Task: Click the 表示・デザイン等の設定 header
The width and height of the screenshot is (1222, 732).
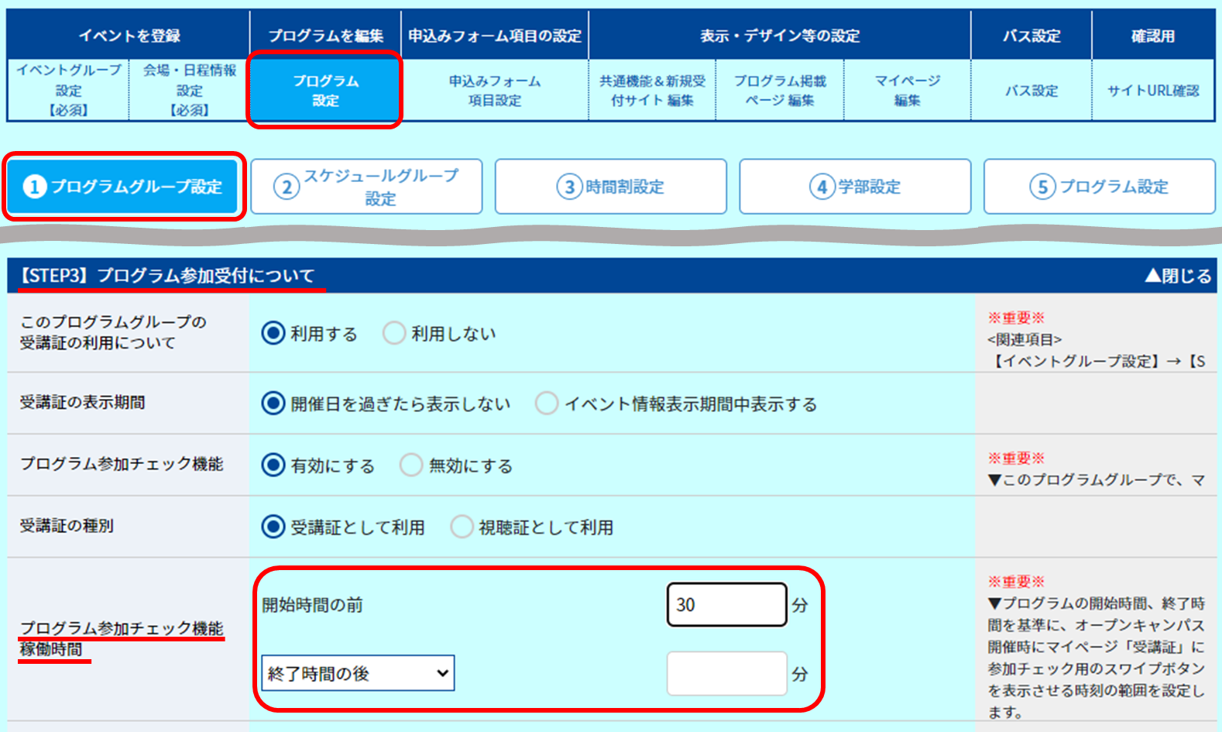Action: coord(780,36)
